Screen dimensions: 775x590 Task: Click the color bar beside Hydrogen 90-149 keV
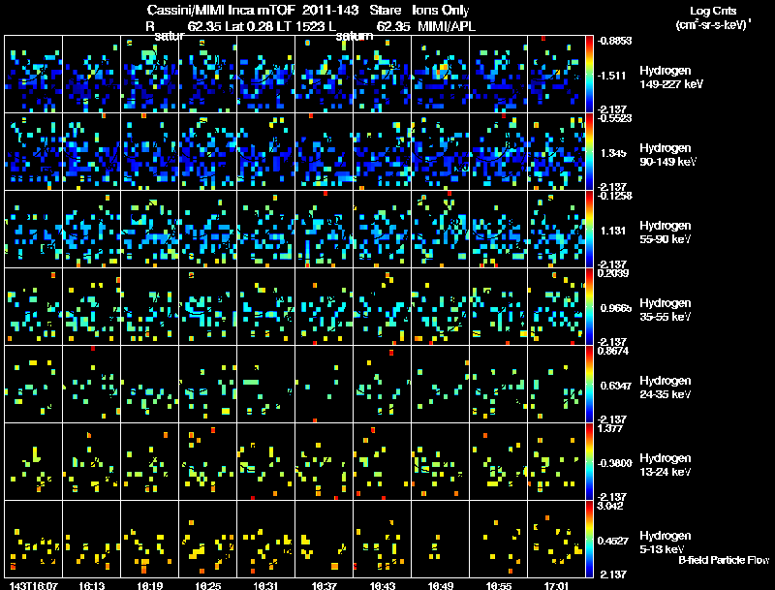(x=589, y=152)
